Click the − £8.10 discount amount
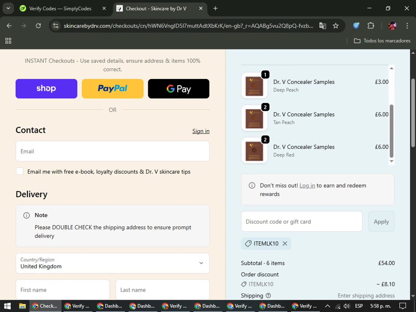This screenshot has height=312, width=416. coord(385,284)
